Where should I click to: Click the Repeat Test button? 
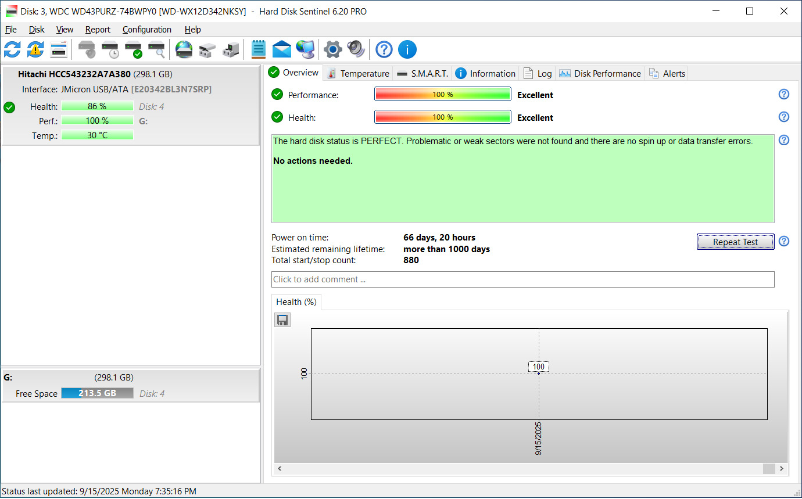pos(735,242)
